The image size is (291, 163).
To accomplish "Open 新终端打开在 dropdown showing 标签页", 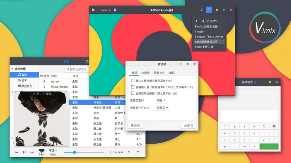I will coord(163,108).
